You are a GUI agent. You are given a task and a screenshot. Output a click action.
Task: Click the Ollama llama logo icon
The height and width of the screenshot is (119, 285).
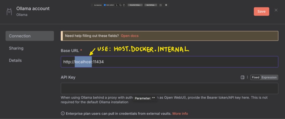point(9,12)
